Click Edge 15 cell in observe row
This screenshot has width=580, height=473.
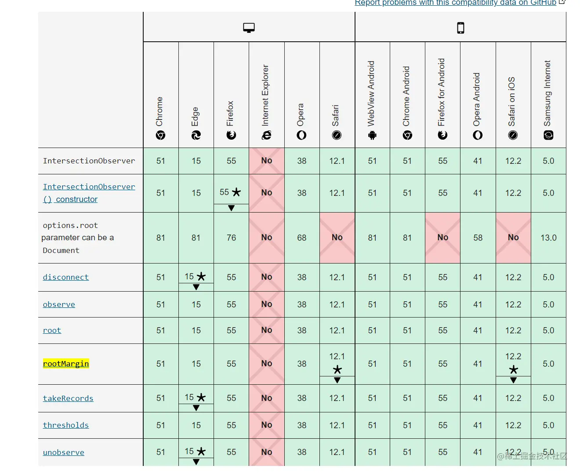(x=196, y=304)
